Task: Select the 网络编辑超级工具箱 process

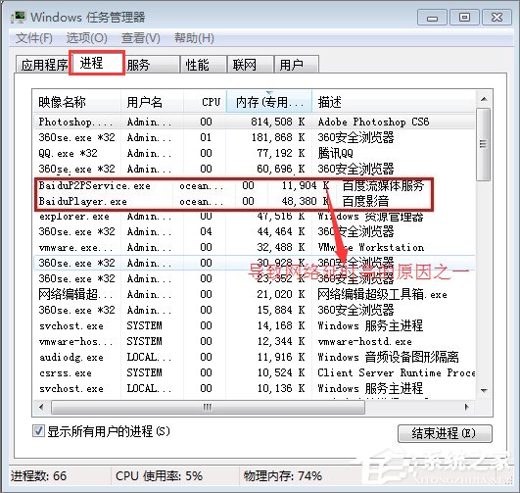Action: [254, 294]
